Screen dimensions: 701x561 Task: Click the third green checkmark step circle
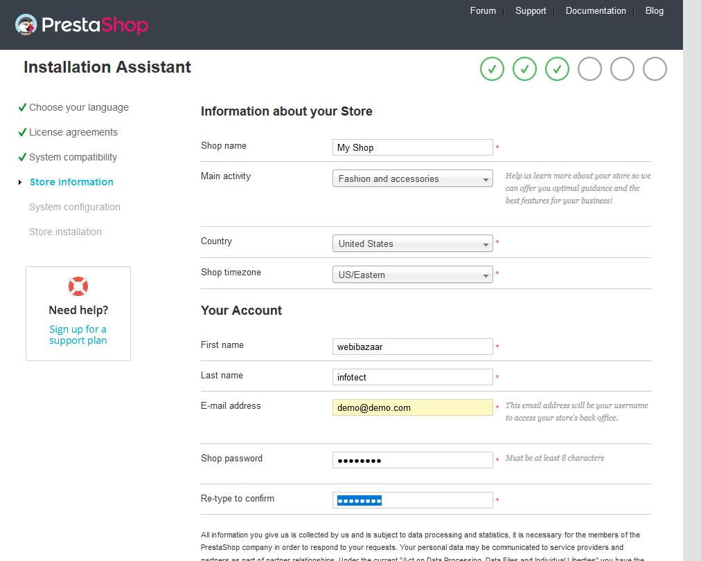click(557, 69)
